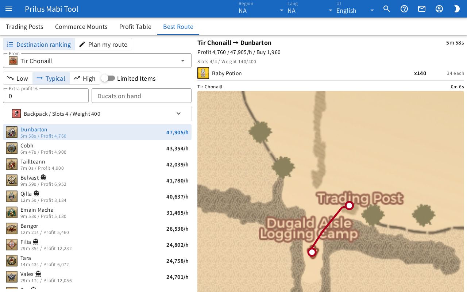Click the 5m 58s route duration text
467x292 pixels.
(x=455, y=43)
